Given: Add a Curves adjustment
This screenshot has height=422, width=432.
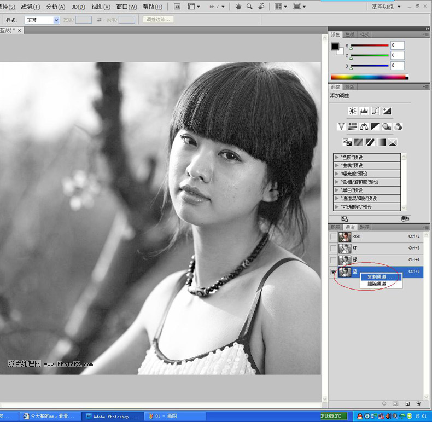Looking at the screenshot, I should coord(375,111).
